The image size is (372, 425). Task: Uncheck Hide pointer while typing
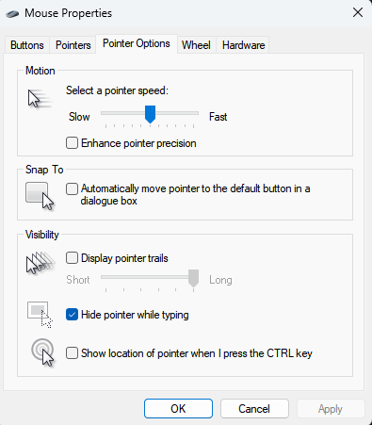(x=72, y=315)
